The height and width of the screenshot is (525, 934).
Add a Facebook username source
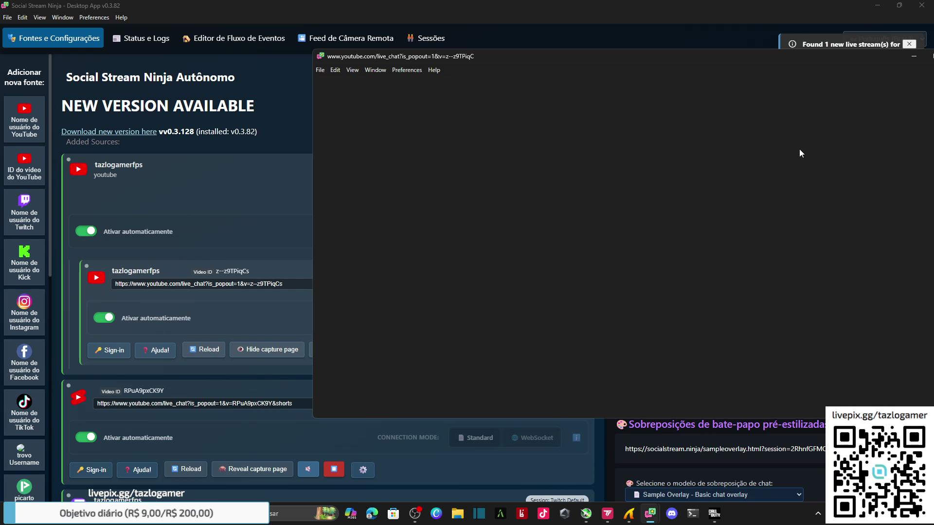[24, 363]
